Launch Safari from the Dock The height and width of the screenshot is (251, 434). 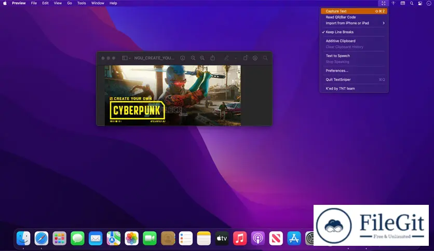coord(42,238)
